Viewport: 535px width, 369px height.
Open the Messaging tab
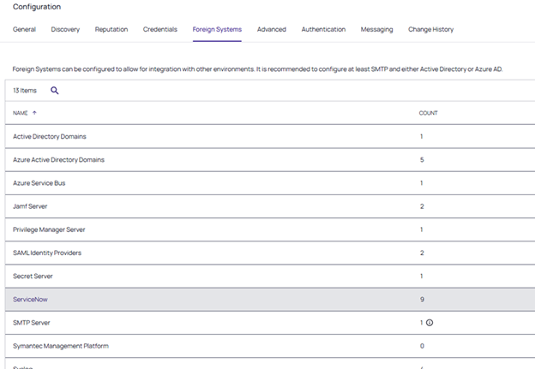pos(376,29)
